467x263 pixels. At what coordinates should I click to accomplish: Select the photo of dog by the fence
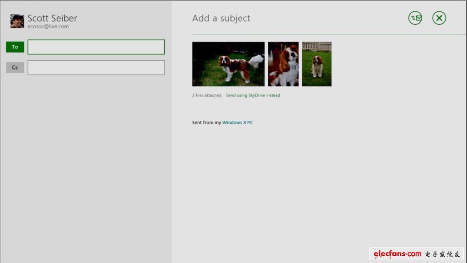(317, 64)
